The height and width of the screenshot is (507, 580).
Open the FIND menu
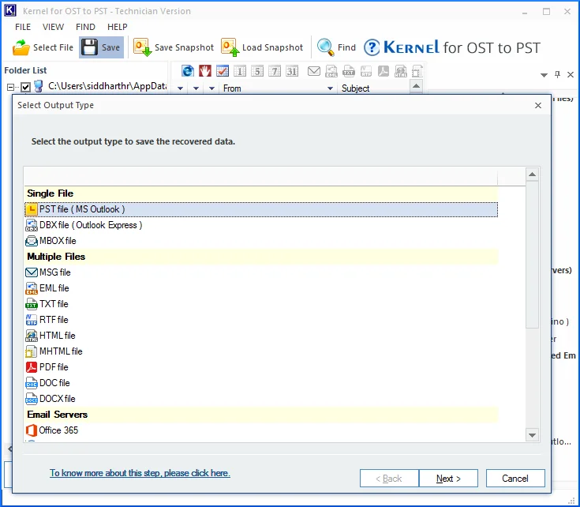[85, 27]
